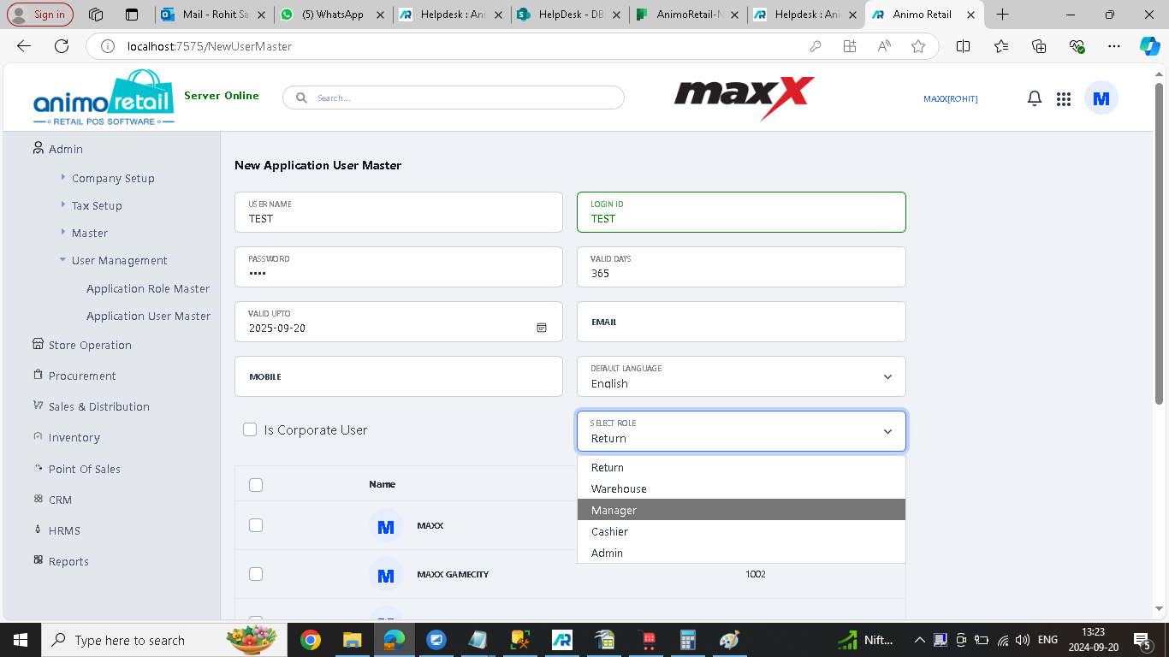Screen dimensions: 1169x657
Task: Click the CRM icon in the sidebar
Action: click(38, 499)
